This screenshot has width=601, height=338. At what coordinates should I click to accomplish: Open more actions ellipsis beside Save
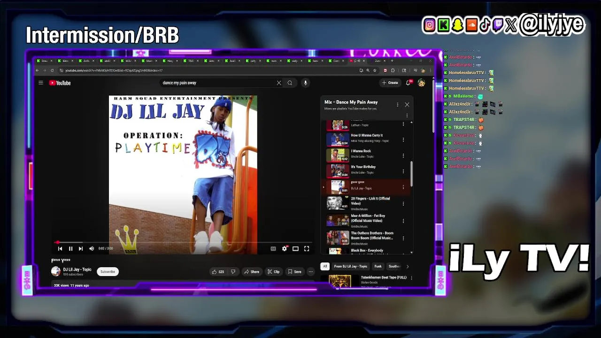310,271
